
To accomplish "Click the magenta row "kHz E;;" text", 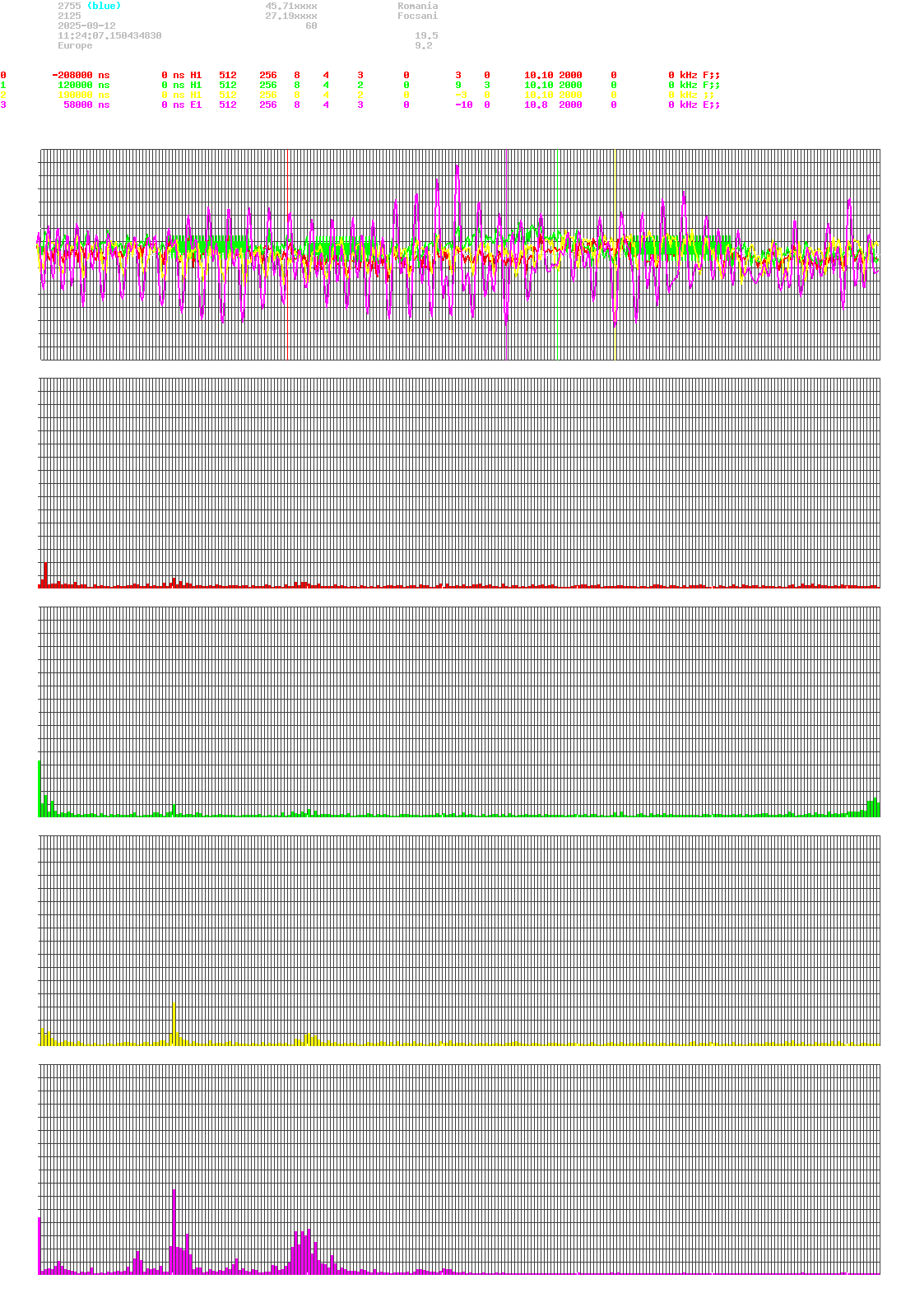I will tap(699, 105).
